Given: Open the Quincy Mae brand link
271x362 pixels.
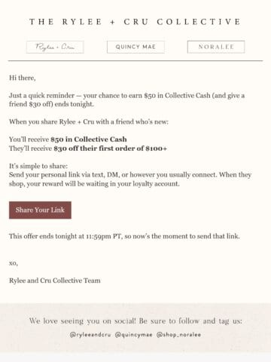Looking at the screenshot, I should [135, 47].
